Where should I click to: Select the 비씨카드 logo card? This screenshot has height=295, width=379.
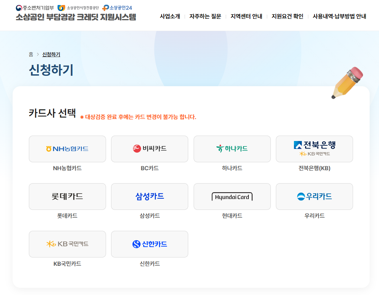click(x=149, y=149)
